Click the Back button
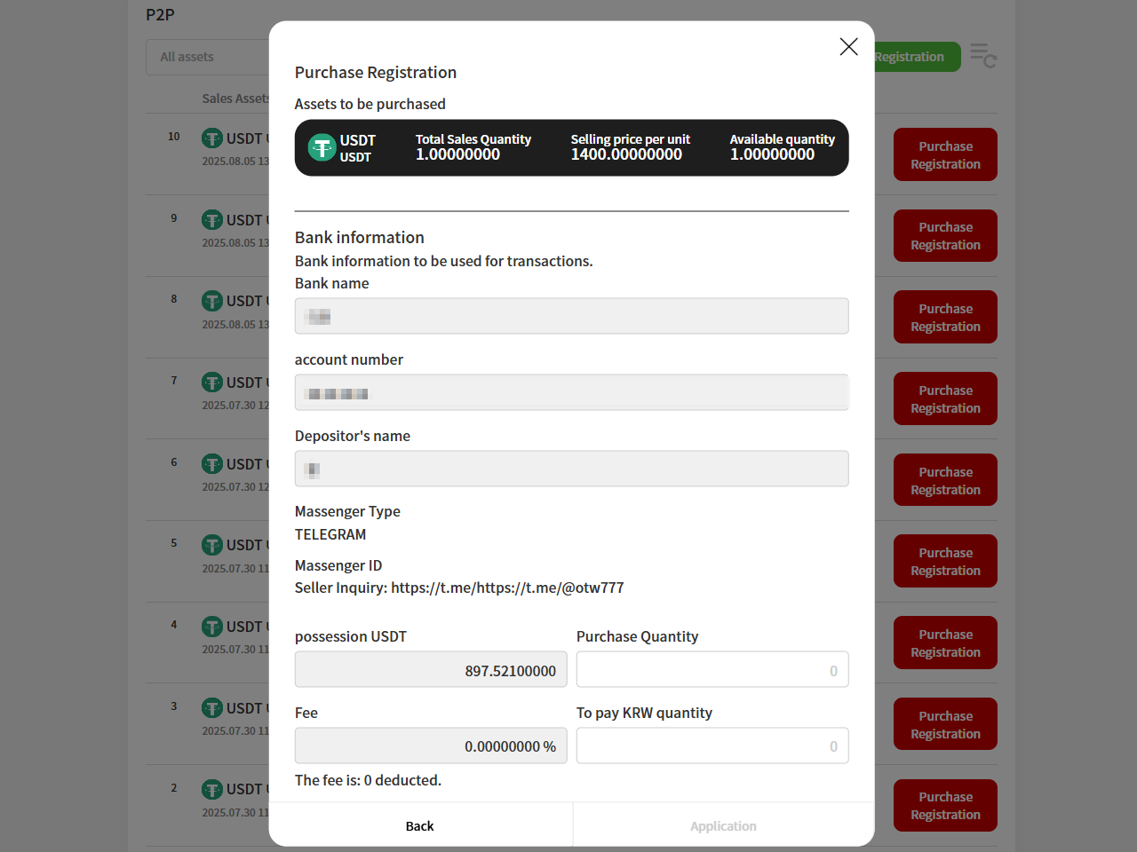Image resolution: width=1137 pixels, height=852 pixels. click(x=420, y=826)
